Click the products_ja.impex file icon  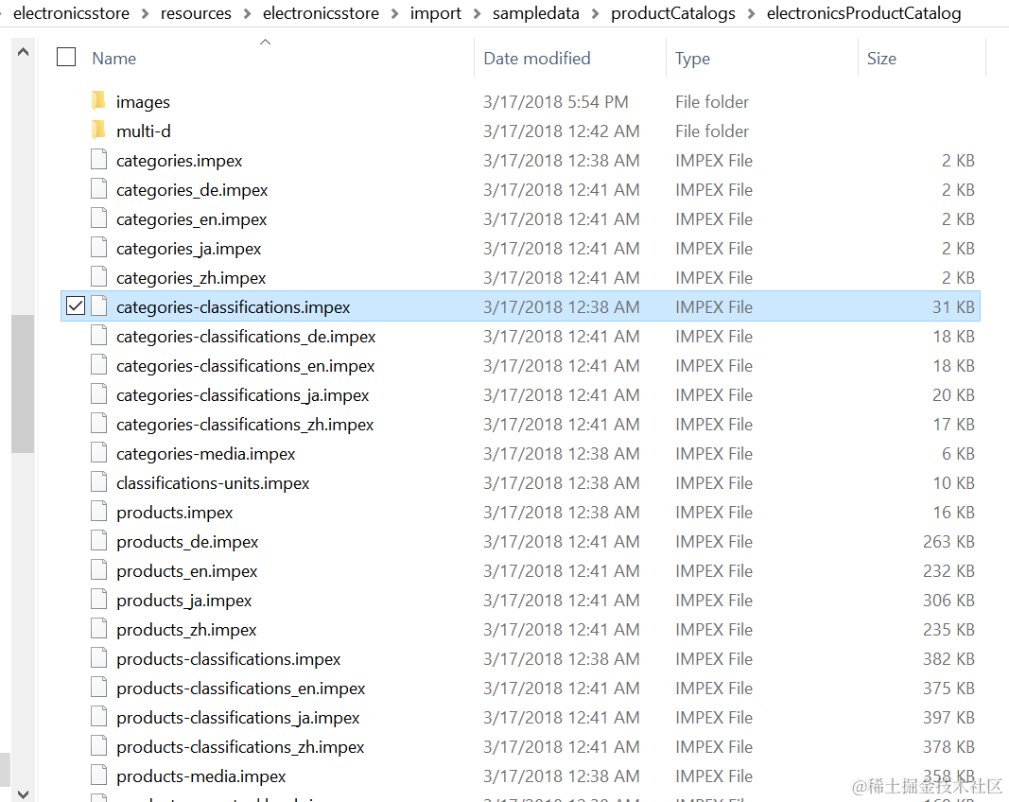[x=98, y=599]
